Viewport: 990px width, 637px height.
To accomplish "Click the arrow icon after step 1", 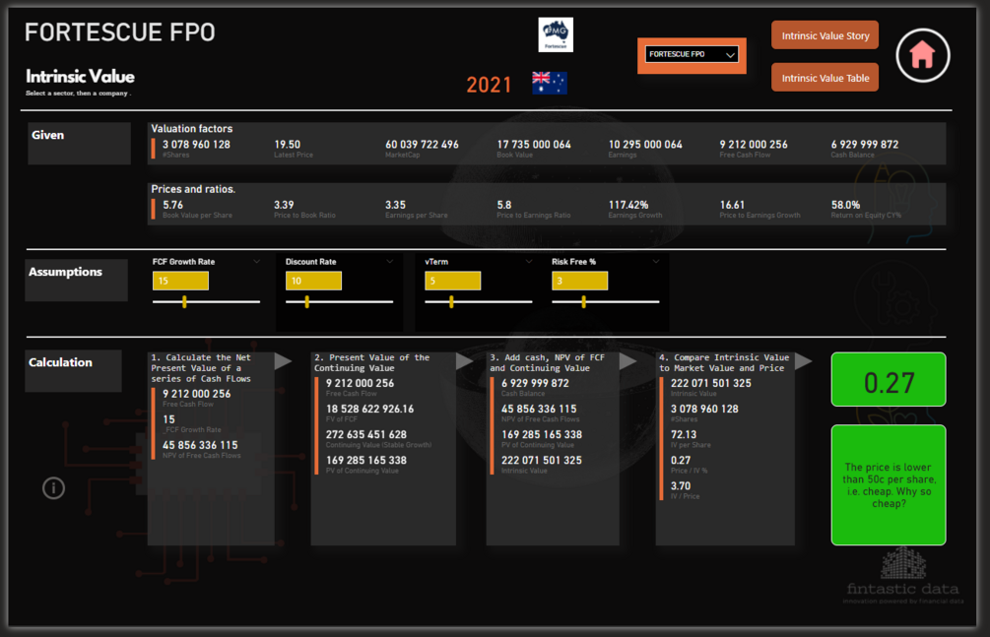I will click(x=283, y=361).
